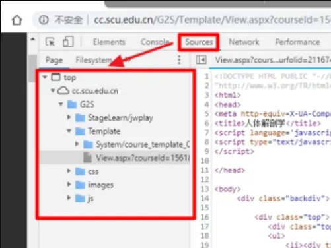The height and width of the screenshot is (248, 331).
Task: Expand the css folder arrow
Action: coord(69,171)
